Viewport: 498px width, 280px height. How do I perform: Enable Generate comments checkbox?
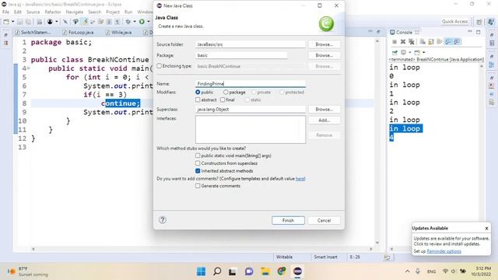198,186
